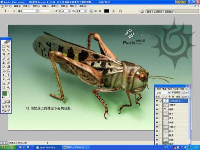Select the Type (T) tool in toolbox
The width and height of the screenshot is (200, 150).
8,75
